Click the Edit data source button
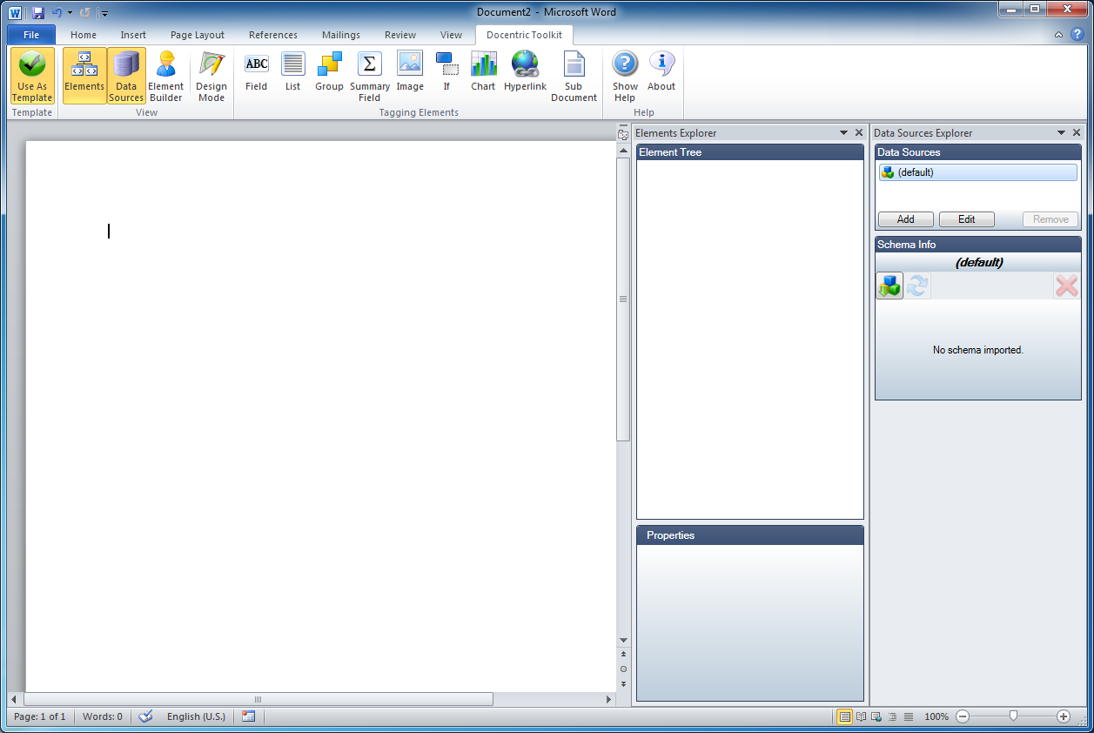 click(966, 219)
